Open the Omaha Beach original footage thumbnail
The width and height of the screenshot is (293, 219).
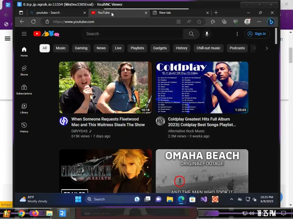tap(202, 171)
